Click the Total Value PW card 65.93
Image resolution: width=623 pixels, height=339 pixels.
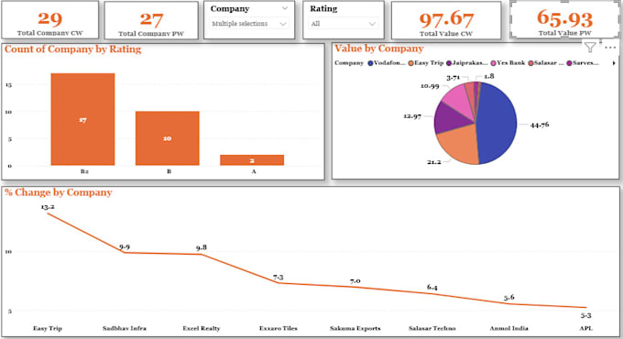564,20
